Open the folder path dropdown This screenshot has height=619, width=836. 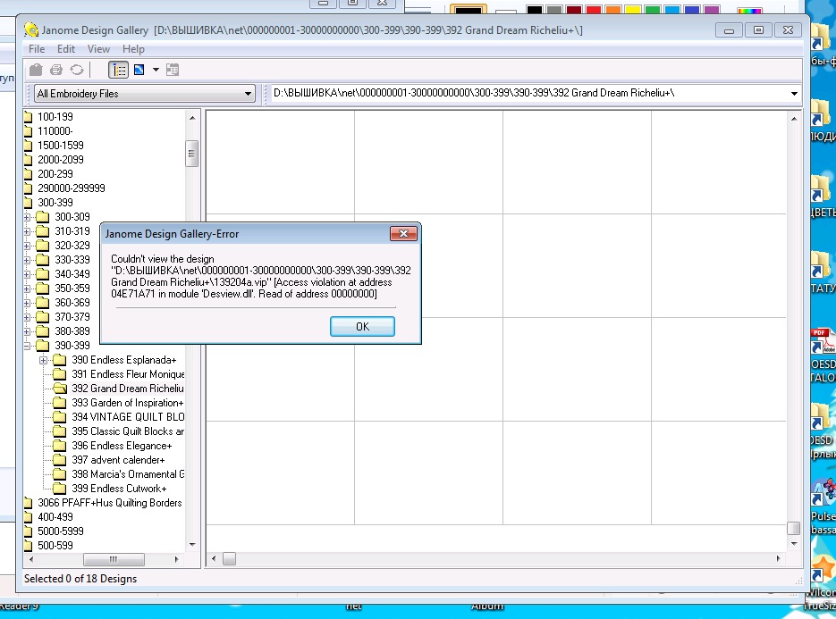coord(794,94)
